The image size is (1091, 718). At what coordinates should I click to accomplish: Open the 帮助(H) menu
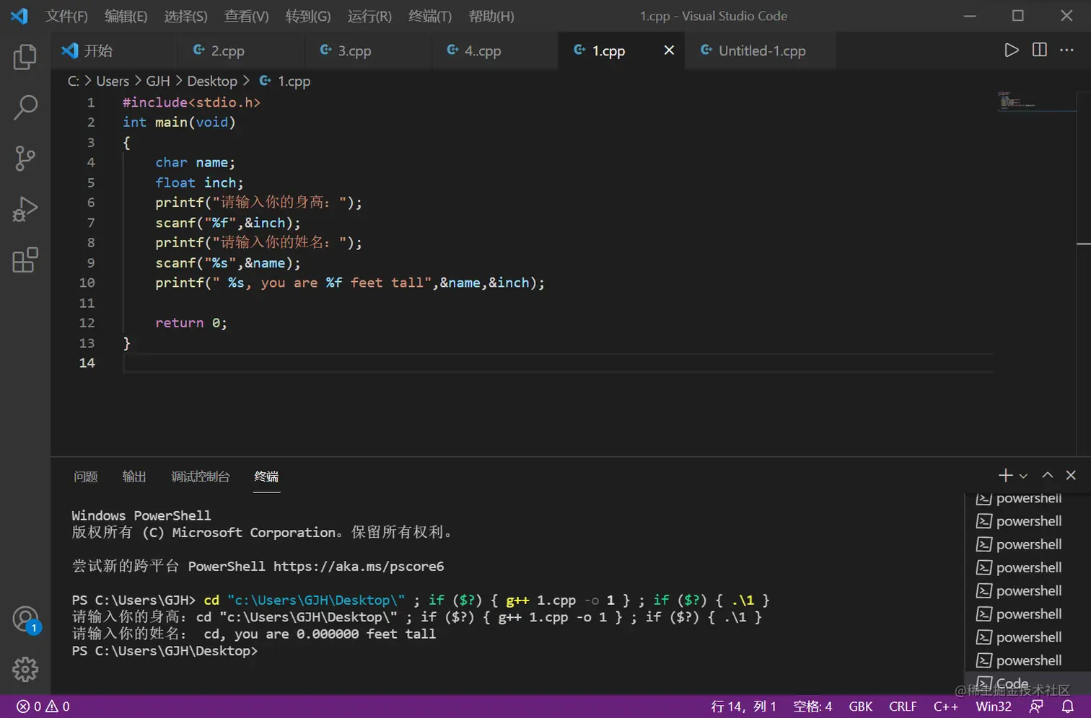[x=491, y=16]
